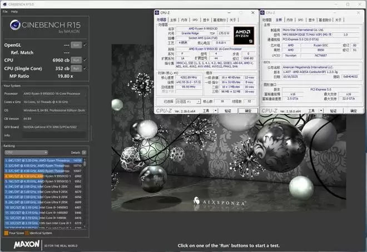The width and height of the screenshot is (367, 252).
Task: Click the left CPU-Z window title icon
Action: [x=157, y=11]
